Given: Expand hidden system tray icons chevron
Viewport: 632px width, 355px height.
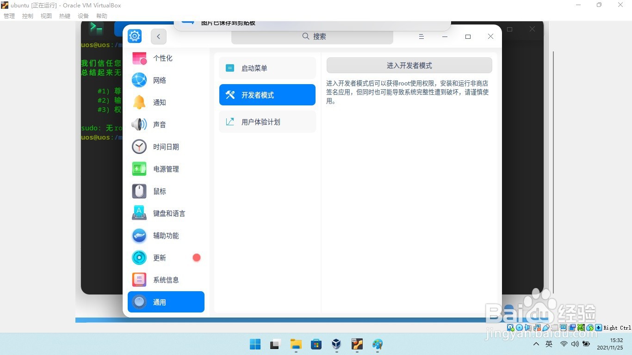Looking at the screenshot, I should 536,344.
